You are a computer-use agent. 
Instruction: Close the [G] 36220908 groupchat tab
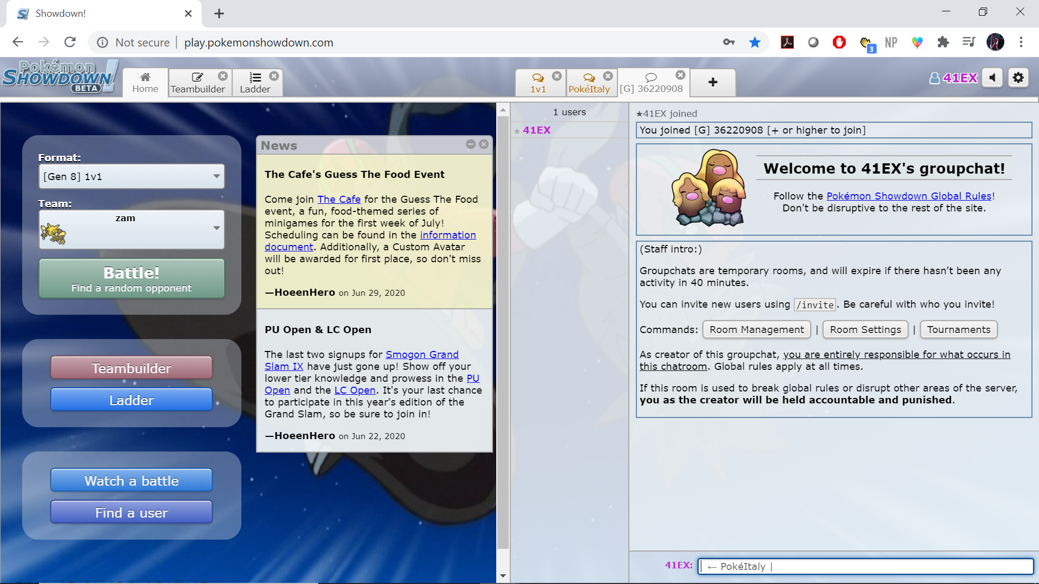tap(681, 75)
